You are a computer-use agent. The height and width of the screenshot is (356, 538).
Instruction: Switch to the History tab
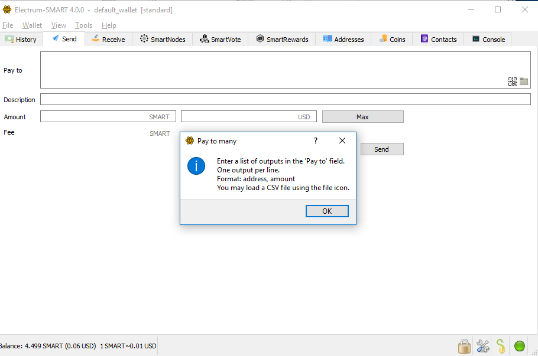point(21,40)
